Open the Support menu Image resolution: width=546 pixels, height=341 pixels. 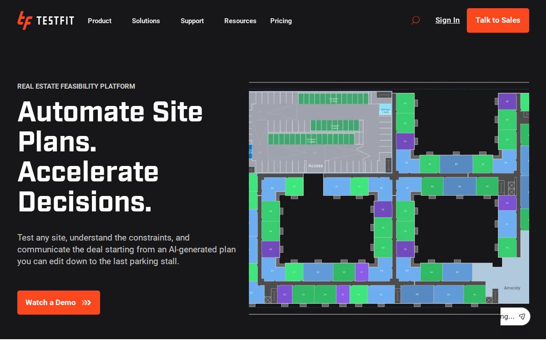[x=192, y=21]
